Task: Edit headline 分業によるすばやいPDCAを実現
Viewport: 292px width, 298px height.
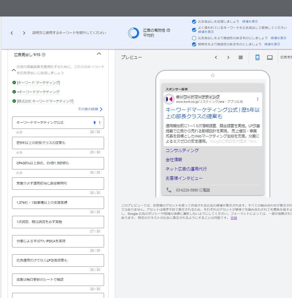Action: tap(58, 241)
